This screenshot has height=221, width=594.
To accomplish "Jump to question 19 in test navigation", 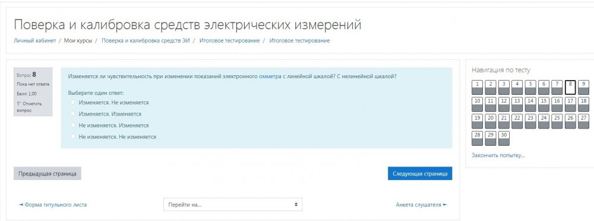I will [478, 121].
